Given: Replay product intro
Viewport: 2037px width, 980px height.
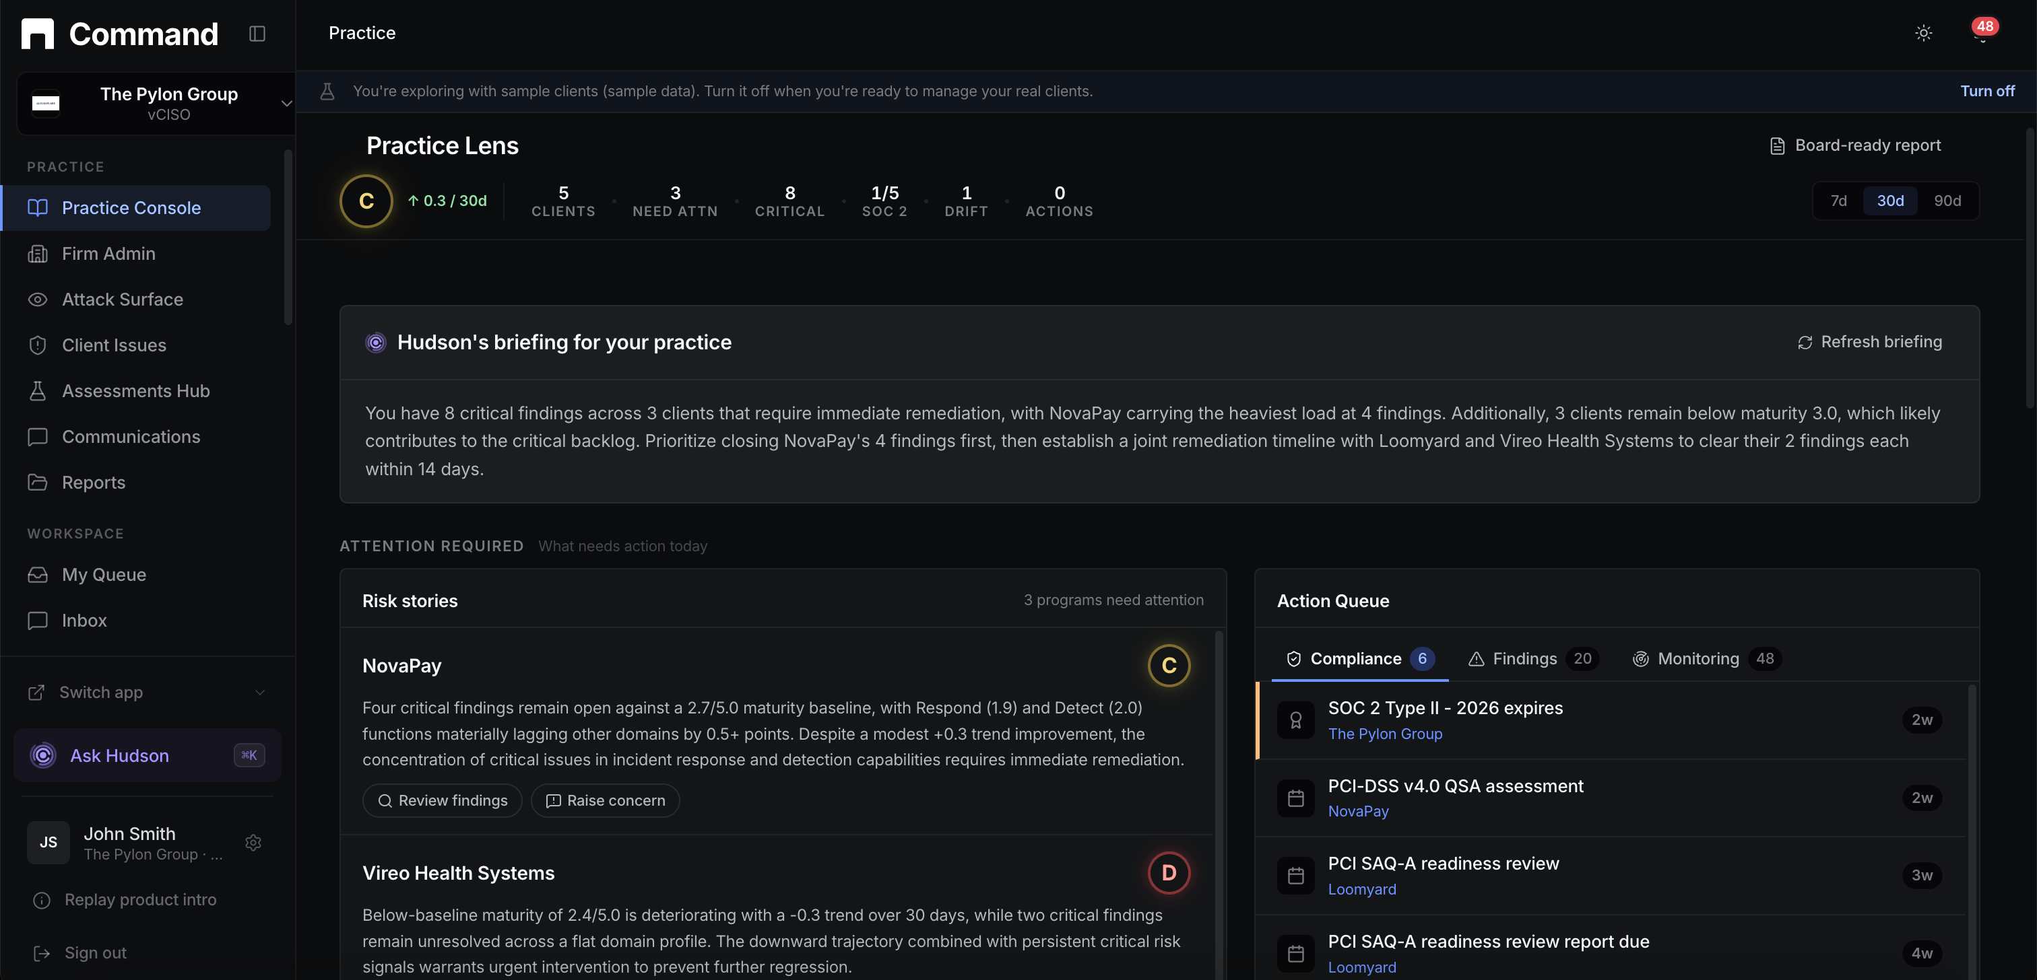Looking at the screenshot, I should [x=125, y=899].
